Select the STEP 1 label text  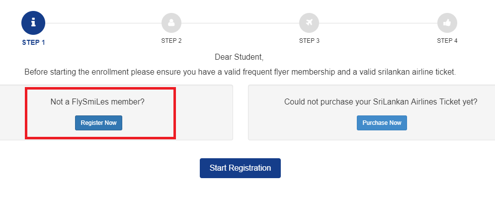(x=34, y=42)
